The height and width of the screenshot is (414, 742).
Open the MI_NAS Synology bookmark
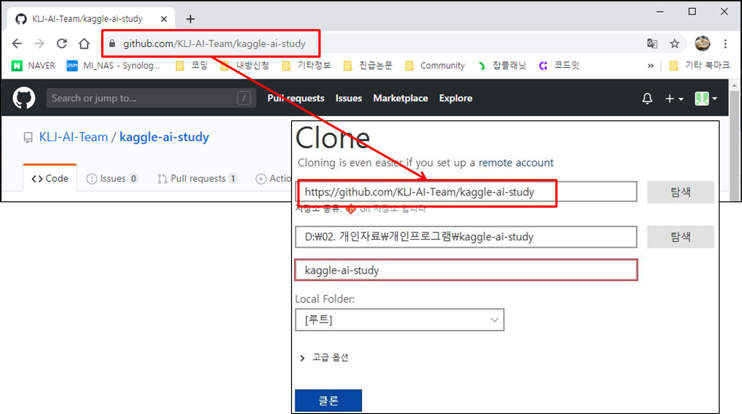pyautogui.click(x=114, y=65)
